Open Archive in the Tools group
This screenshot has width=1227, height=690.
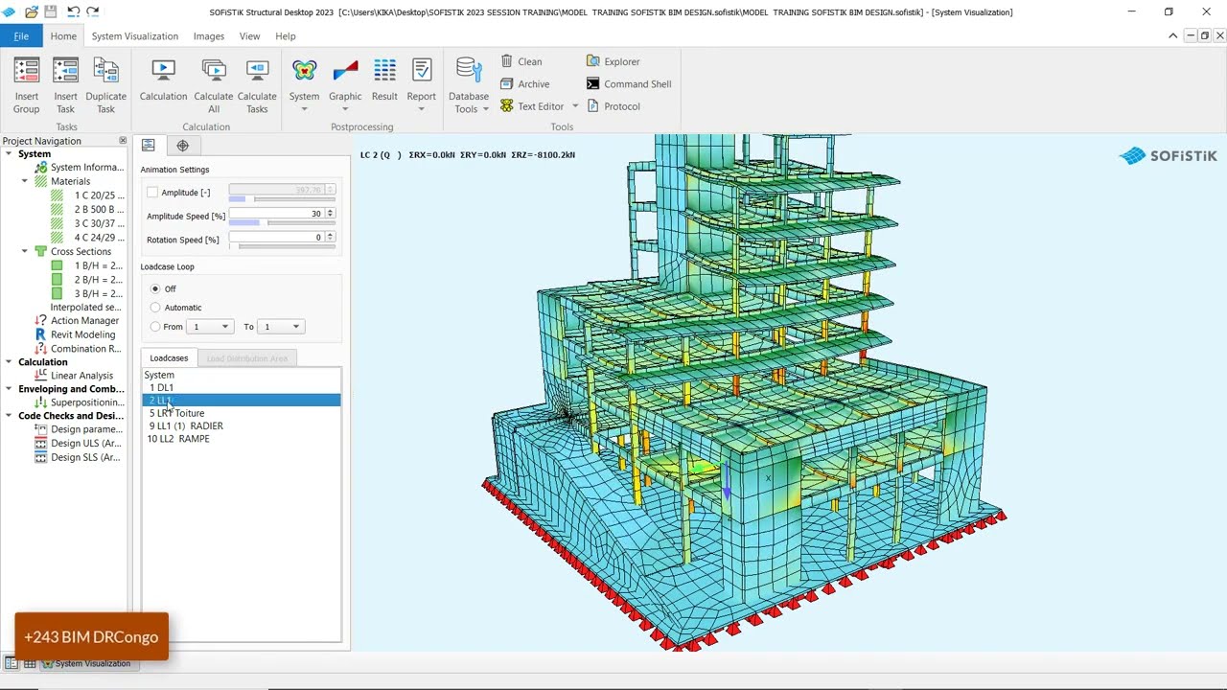click(x=524, y=83)
